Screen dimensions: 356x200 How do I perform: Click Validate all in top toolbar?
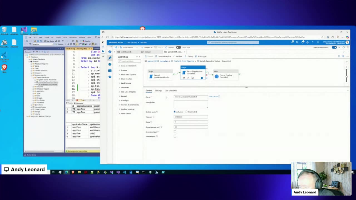[147, 47]
